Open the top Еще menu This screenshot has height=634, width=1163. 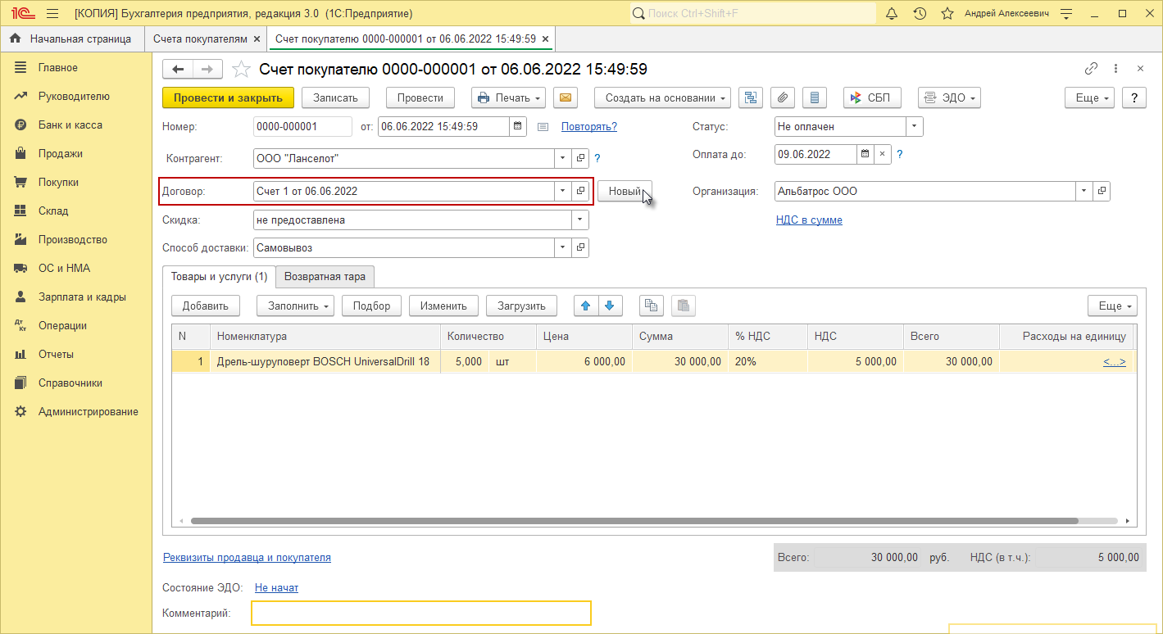(1089, 97)
